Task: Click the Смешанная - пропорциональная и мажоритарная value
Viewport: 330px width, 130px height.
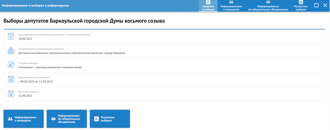Action: pyautogui.click(x=50, y=67)
